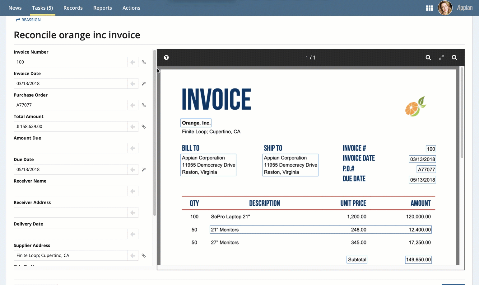Switch to the Tasks (5) tab
Screen dimensions: 479x285
tap(43, 8)
